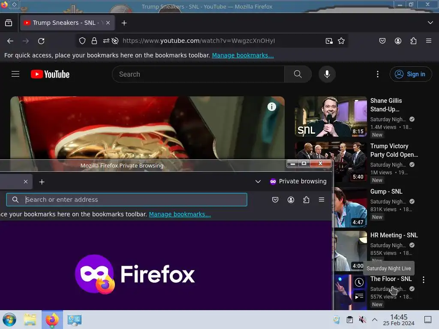Image resolution: width=439 pixels, height=329 pixels.
Task: Click the Private browsing indicator label
Action: [x=298, y=182]
